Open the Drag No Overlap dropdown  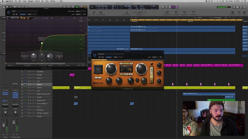point(218,18)
